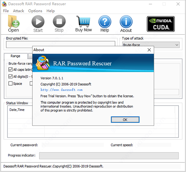186x172 pixels.
Task: Click the Progress indicator bar
Action: pos(109,156)
